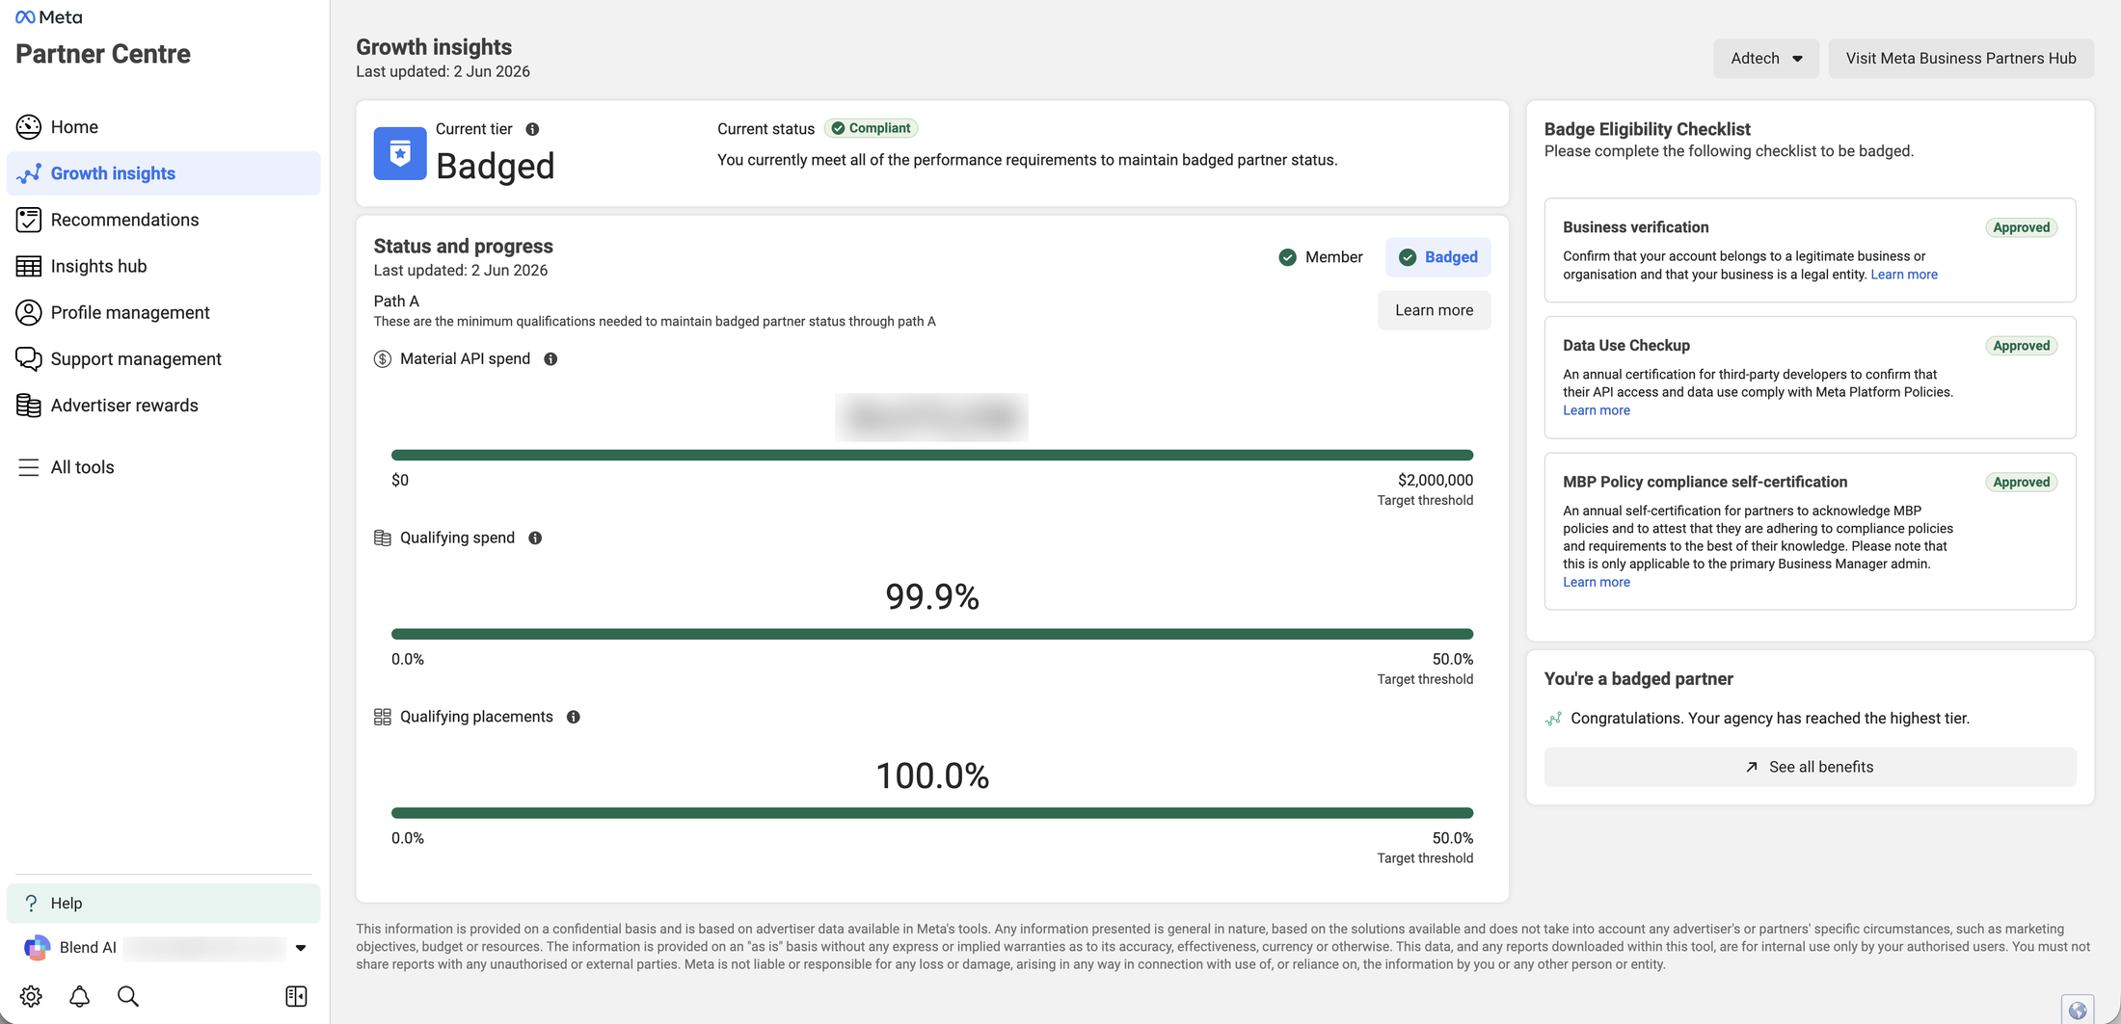Screen dimensions: 2121x1024
Task: Click the Qualifying placements grid icon
Action: click(x=383, y=718)
